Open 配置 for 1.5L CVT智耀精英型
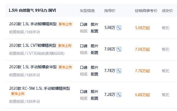177x111 pixels. pos(95,53)
